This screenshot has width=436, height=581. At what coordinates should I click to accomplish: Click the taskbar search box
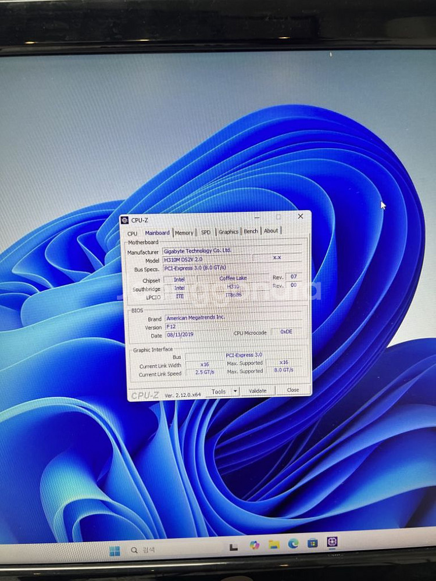click(143, 550)
